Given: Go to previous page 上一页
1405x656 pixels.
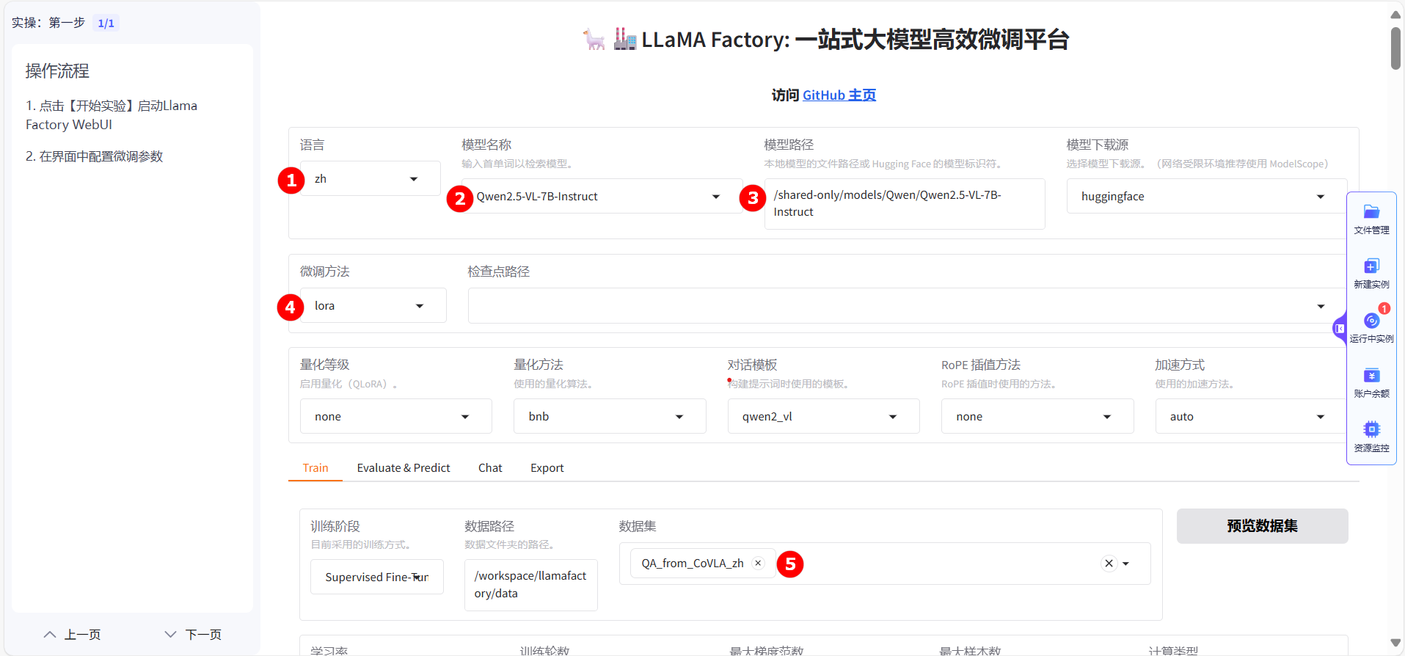Looking at the screenshot, I should click(x=72, y=635).
